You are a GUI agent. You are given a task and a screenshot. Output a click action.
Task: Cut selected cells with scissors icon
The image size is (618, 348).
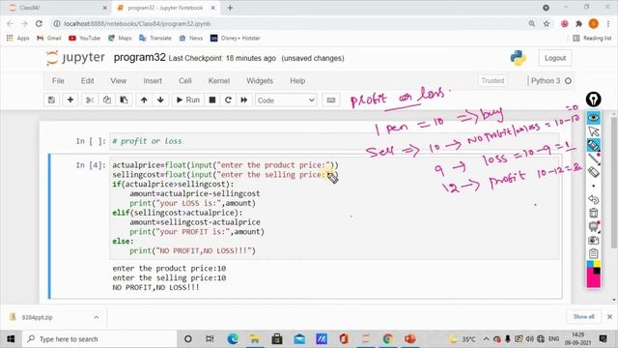point(90,101)
